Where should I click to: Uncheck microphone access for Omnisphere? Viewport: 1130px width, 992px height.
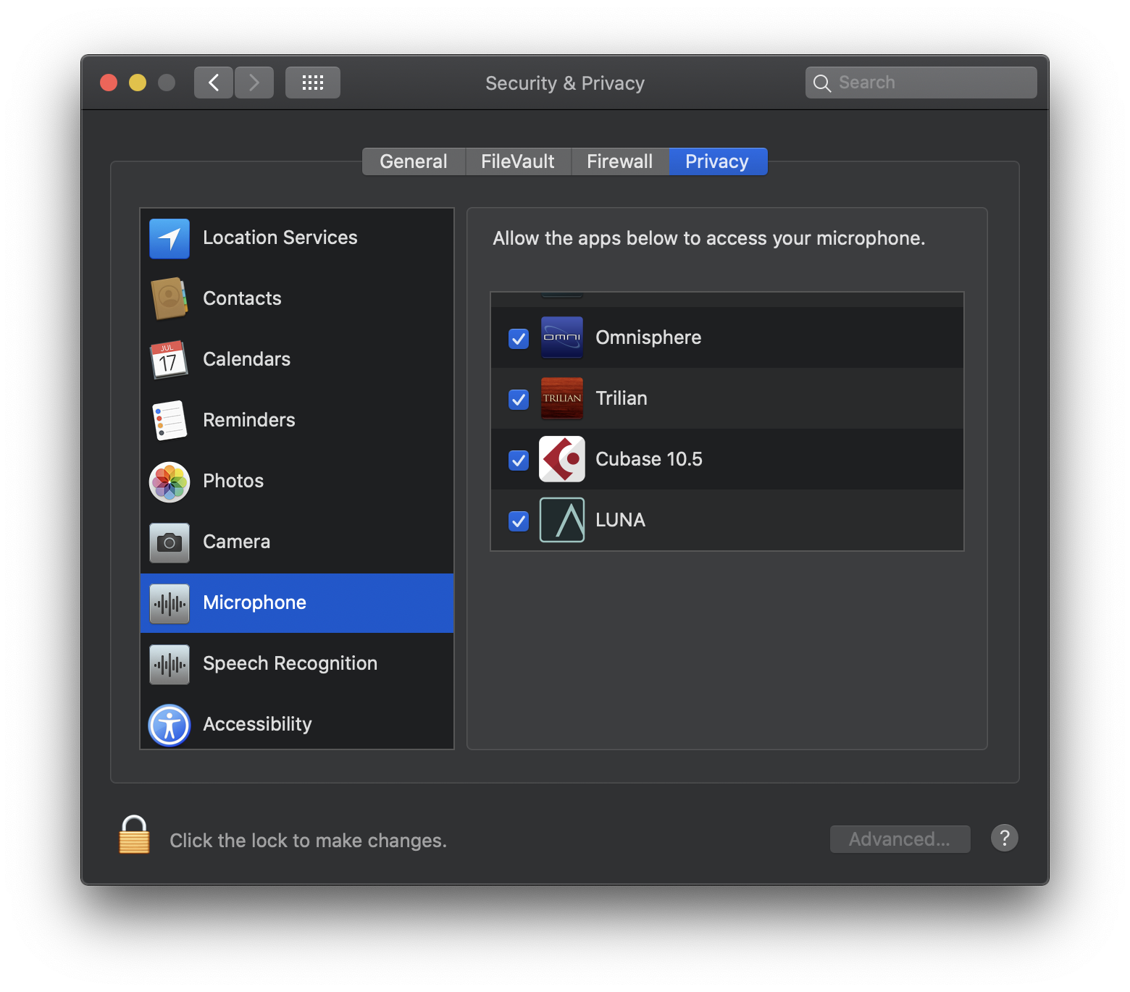pos(519,338)
